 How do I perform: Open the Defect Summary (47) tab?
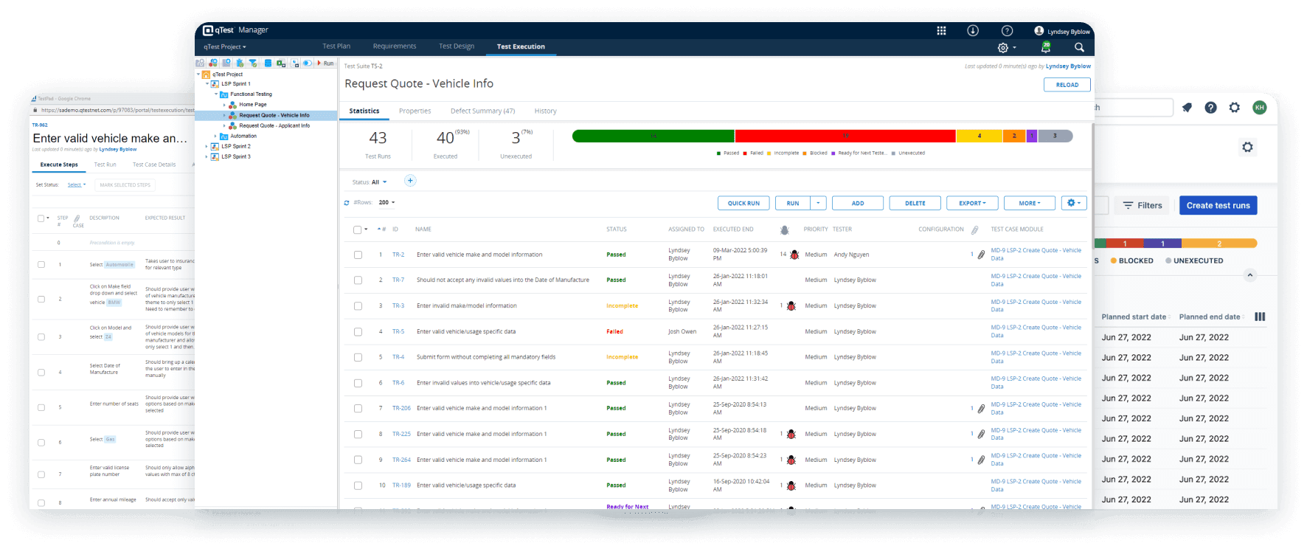click(482, 111)
